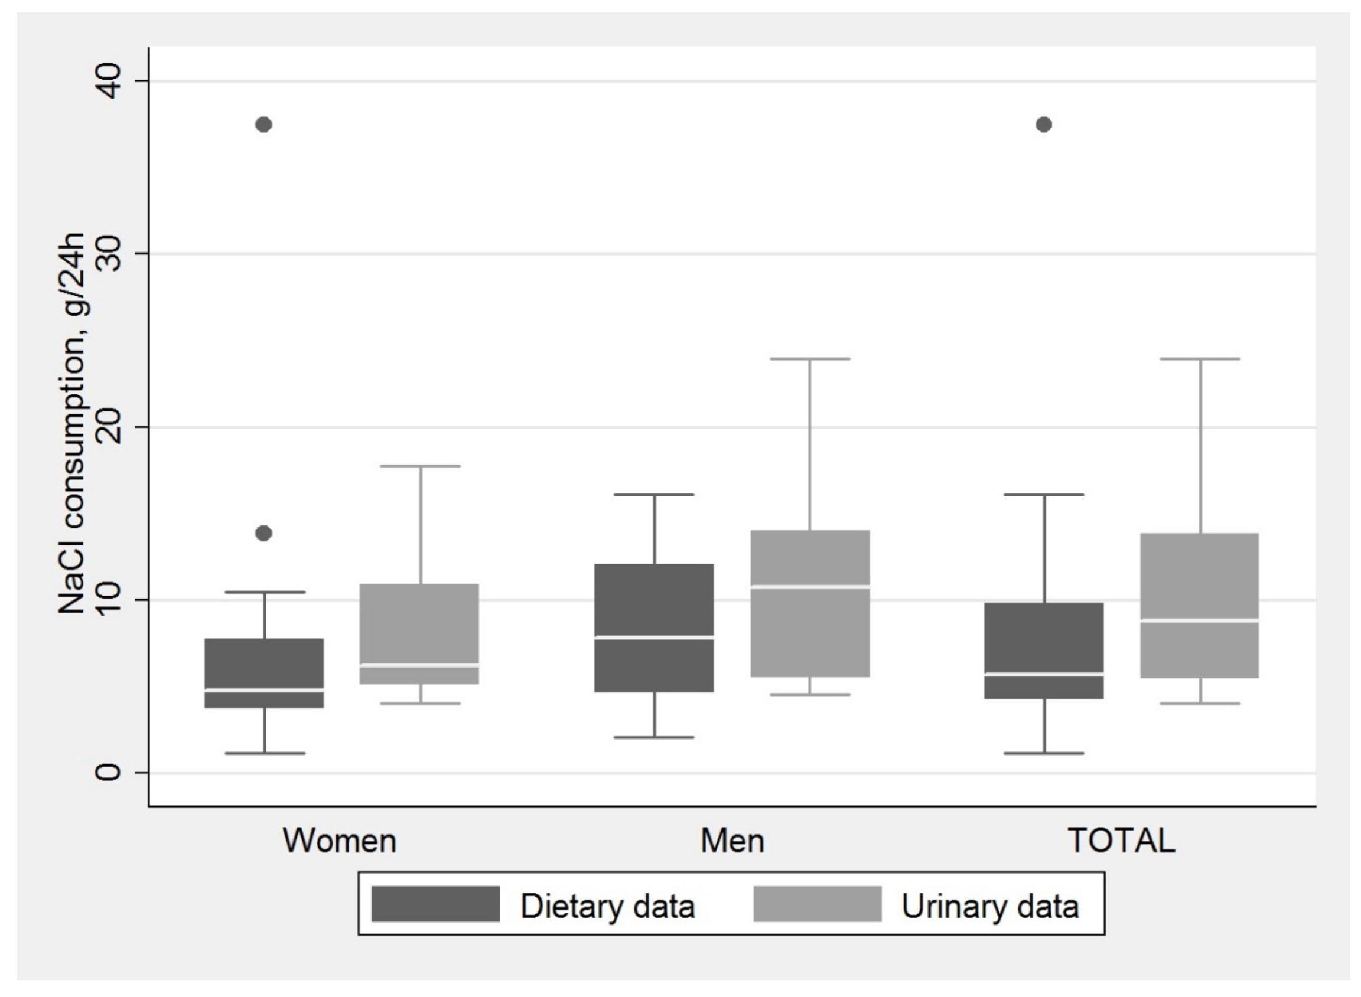Screen dimensions: 1361x997
Task: Select the light urinary box for Women
Action: 419,634
